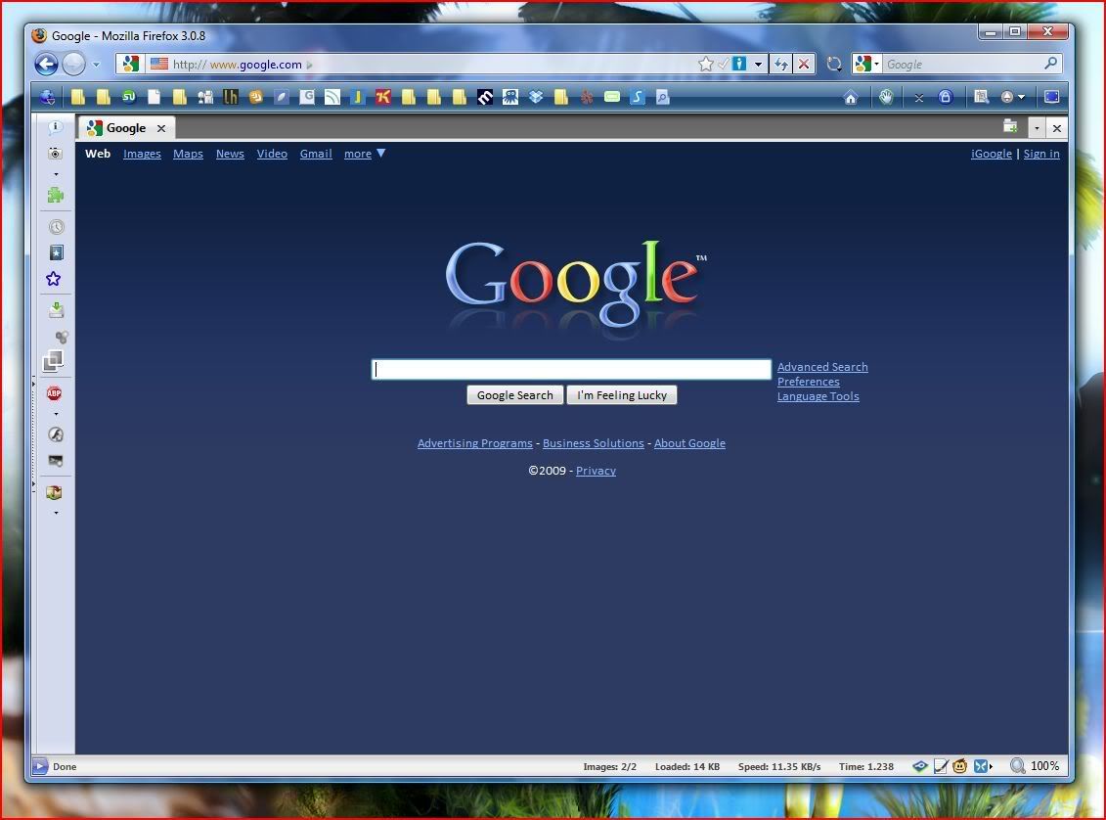The image size is (1106, 820).
Task: Bookmark this page with the star icon
Action: 705,65
